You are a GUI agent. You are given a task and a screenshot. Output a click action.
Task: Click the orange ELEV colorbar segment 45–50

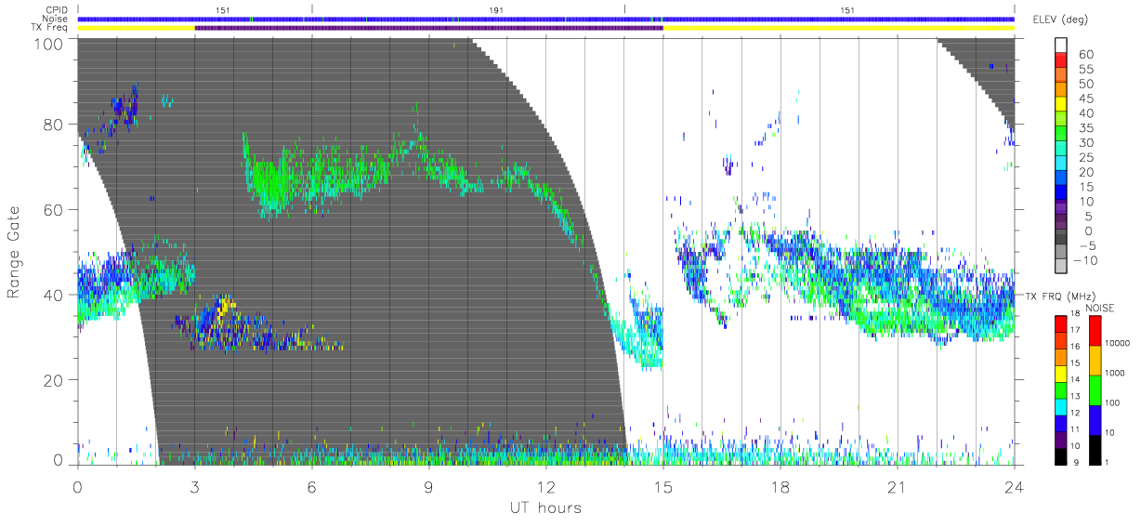[x=1061, y=91]
